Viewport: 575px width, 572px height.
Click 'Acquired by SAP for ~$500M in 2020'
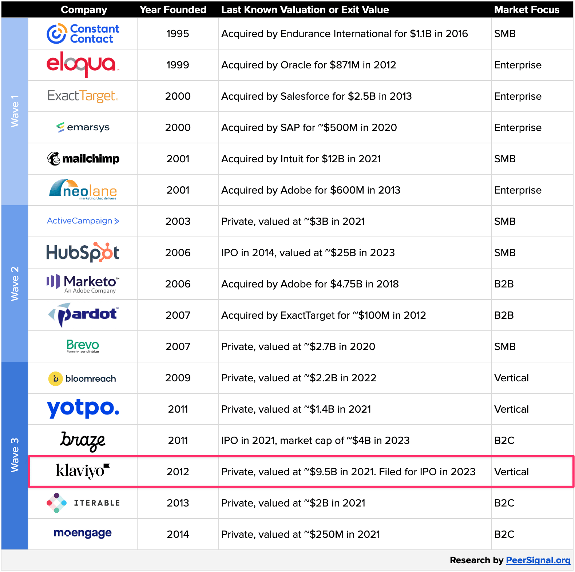click(x=309, y=128)
